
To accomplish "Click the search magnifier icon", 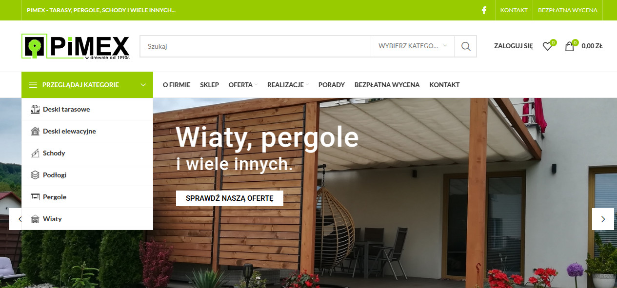I will coord(466,46).
